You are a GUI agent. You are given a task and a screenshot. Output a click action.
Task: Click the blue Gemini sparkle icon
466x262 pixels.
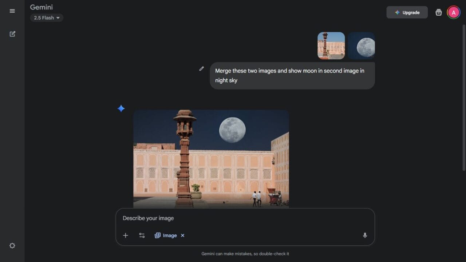coord(121,108)
